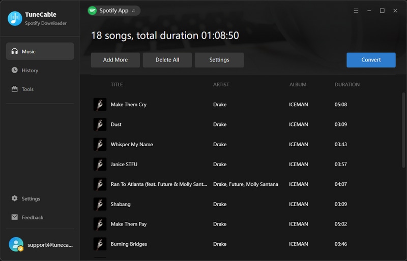Click the 03:57 duration value
Viewport: 407px width, 261px height.
341,165
